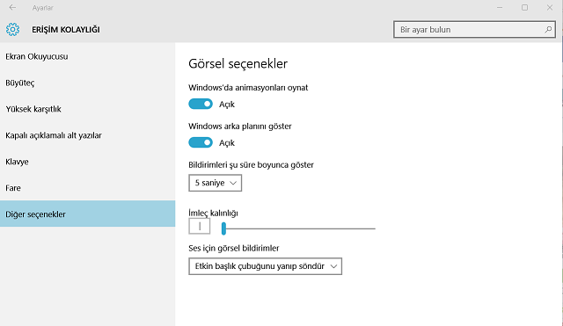The image size is (563, 326).
Task: Maximize the Ayarlar window
Action: tap(524, 8)
